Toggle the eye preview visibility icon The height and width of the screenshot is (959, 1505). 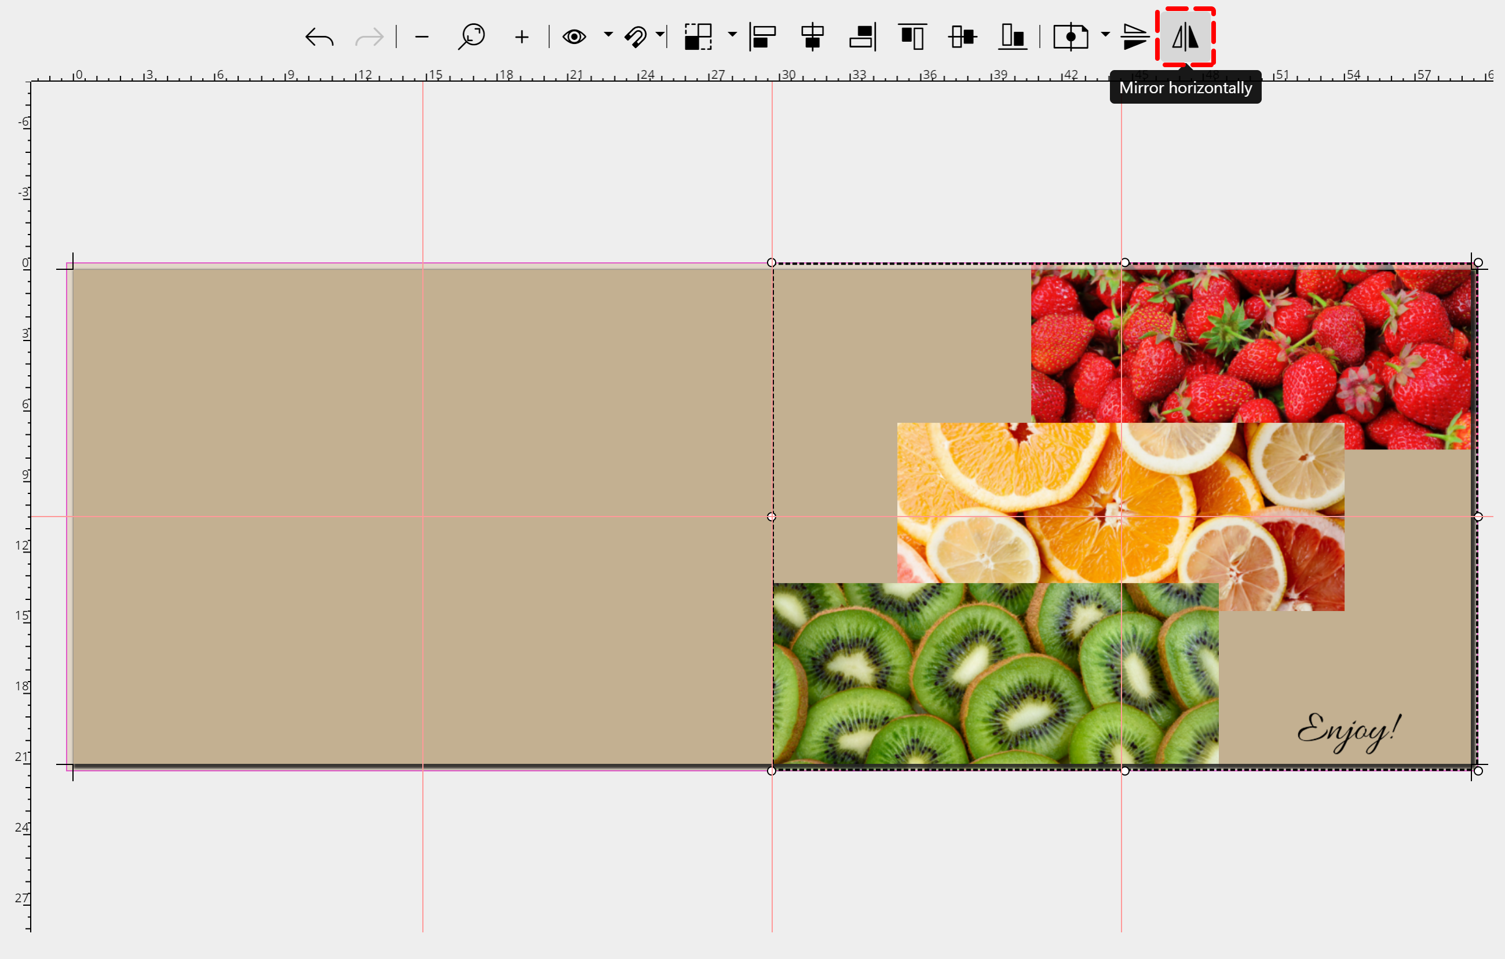[575, 36]
